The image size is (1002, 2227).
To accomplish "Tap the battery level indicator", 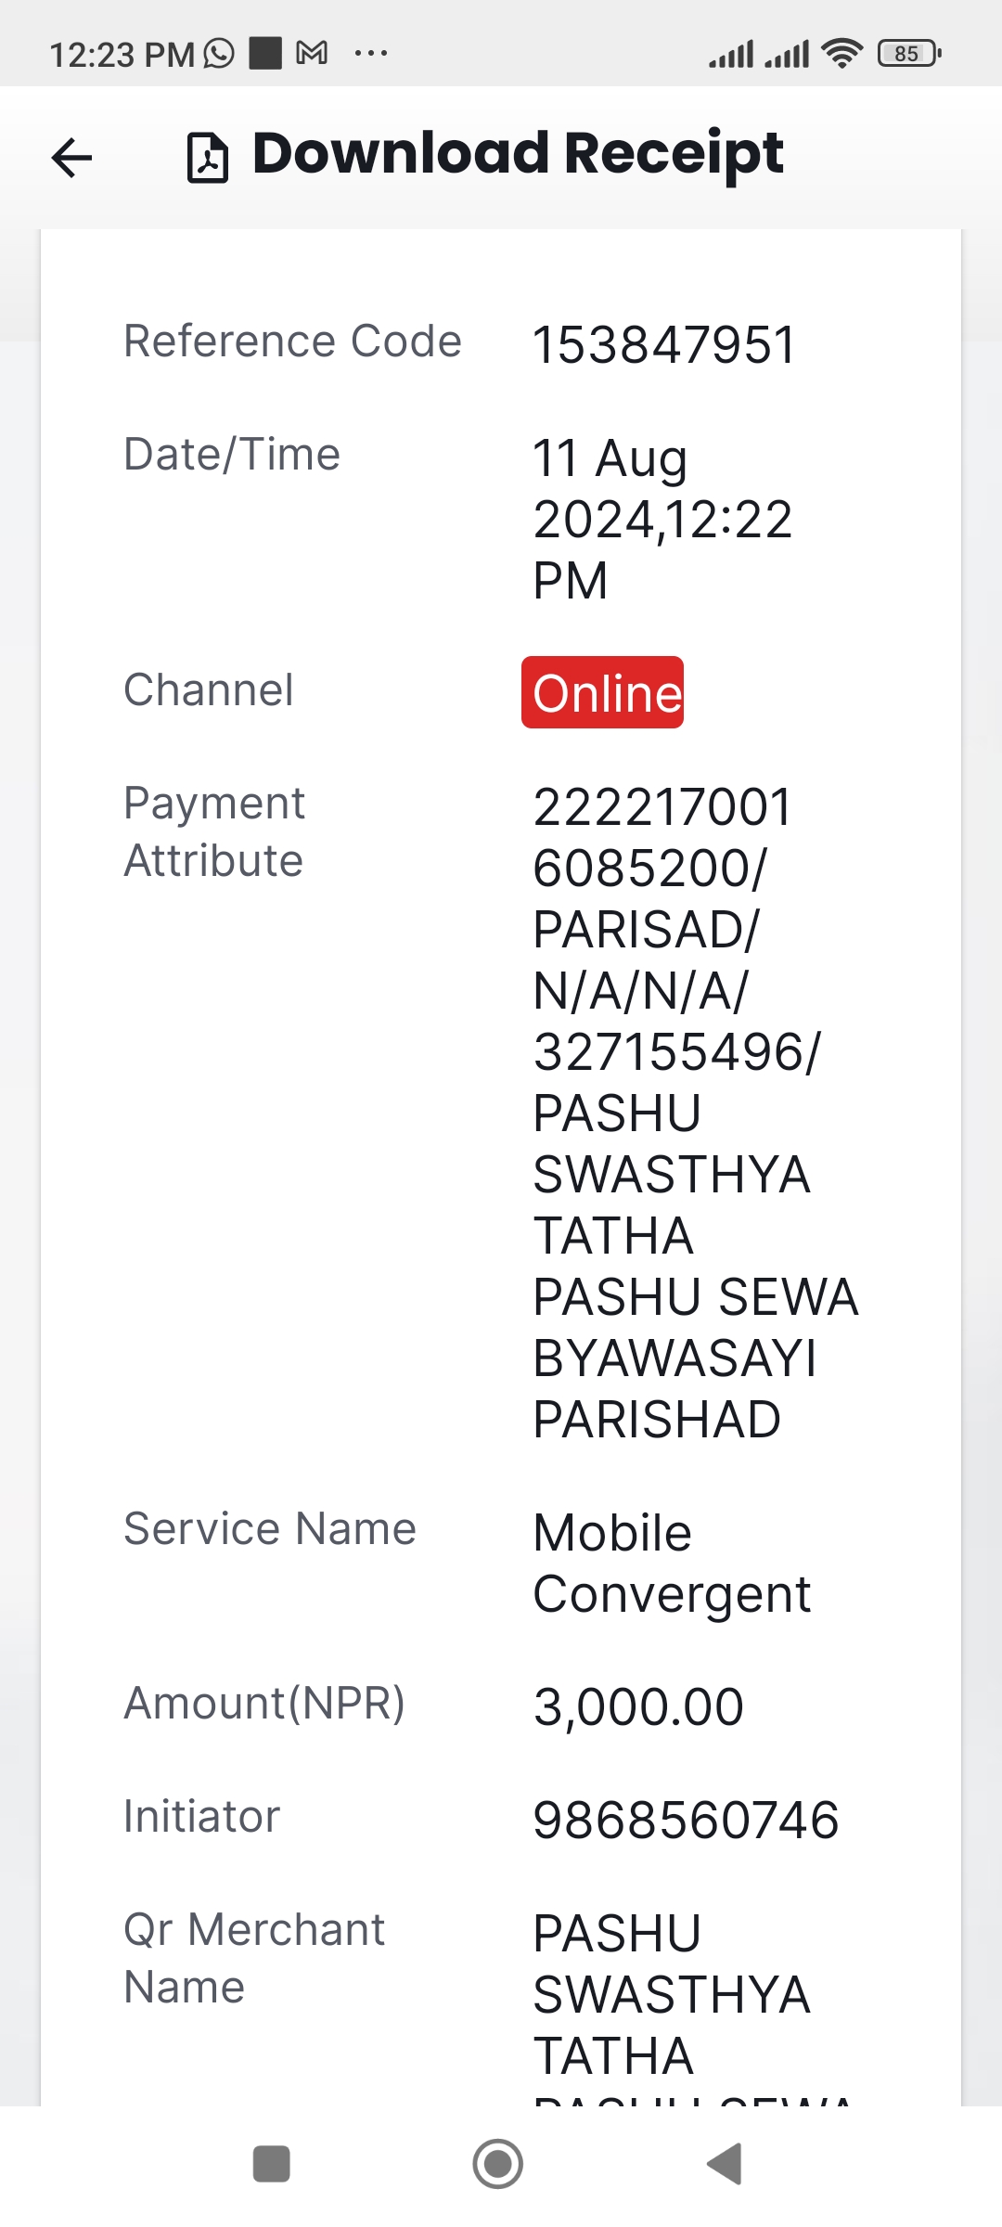I will 910,54.
